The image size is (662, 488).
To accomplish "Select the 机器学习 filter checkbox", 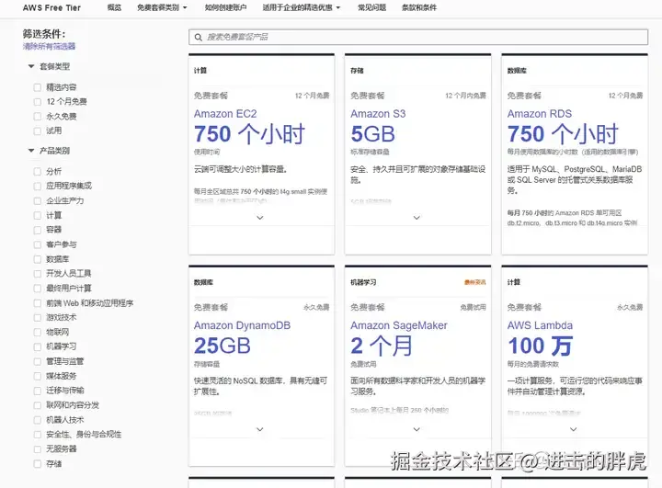I will (x=38, y=346).
